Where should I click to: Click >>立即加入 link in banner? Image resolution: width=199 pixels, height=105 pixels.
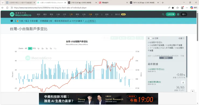(x=90, y=21)
